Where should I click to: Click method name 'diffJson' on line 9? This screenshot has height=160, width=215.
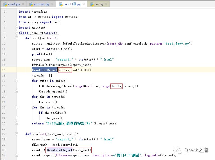tap(40, 38)
